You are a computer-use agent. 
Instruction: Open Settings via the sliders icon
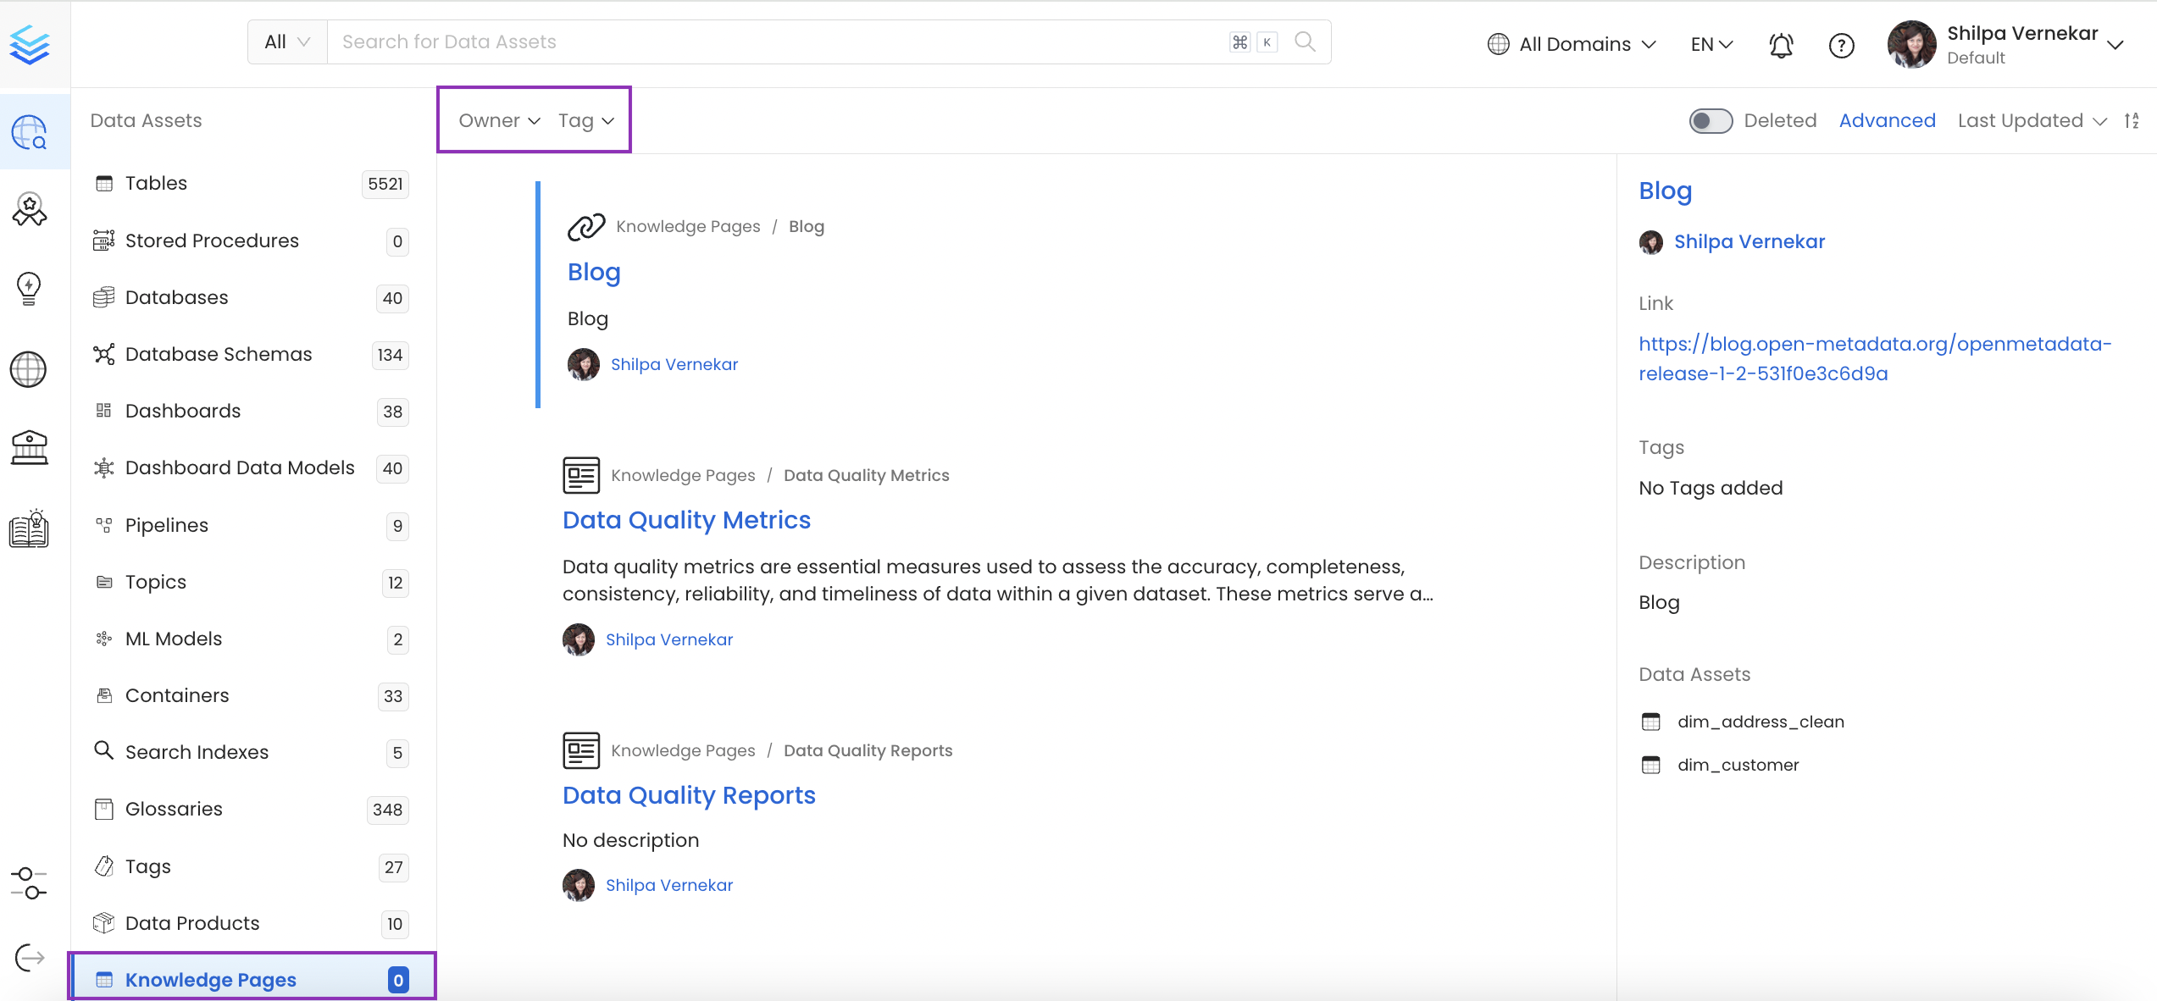[x=29, y=884]
